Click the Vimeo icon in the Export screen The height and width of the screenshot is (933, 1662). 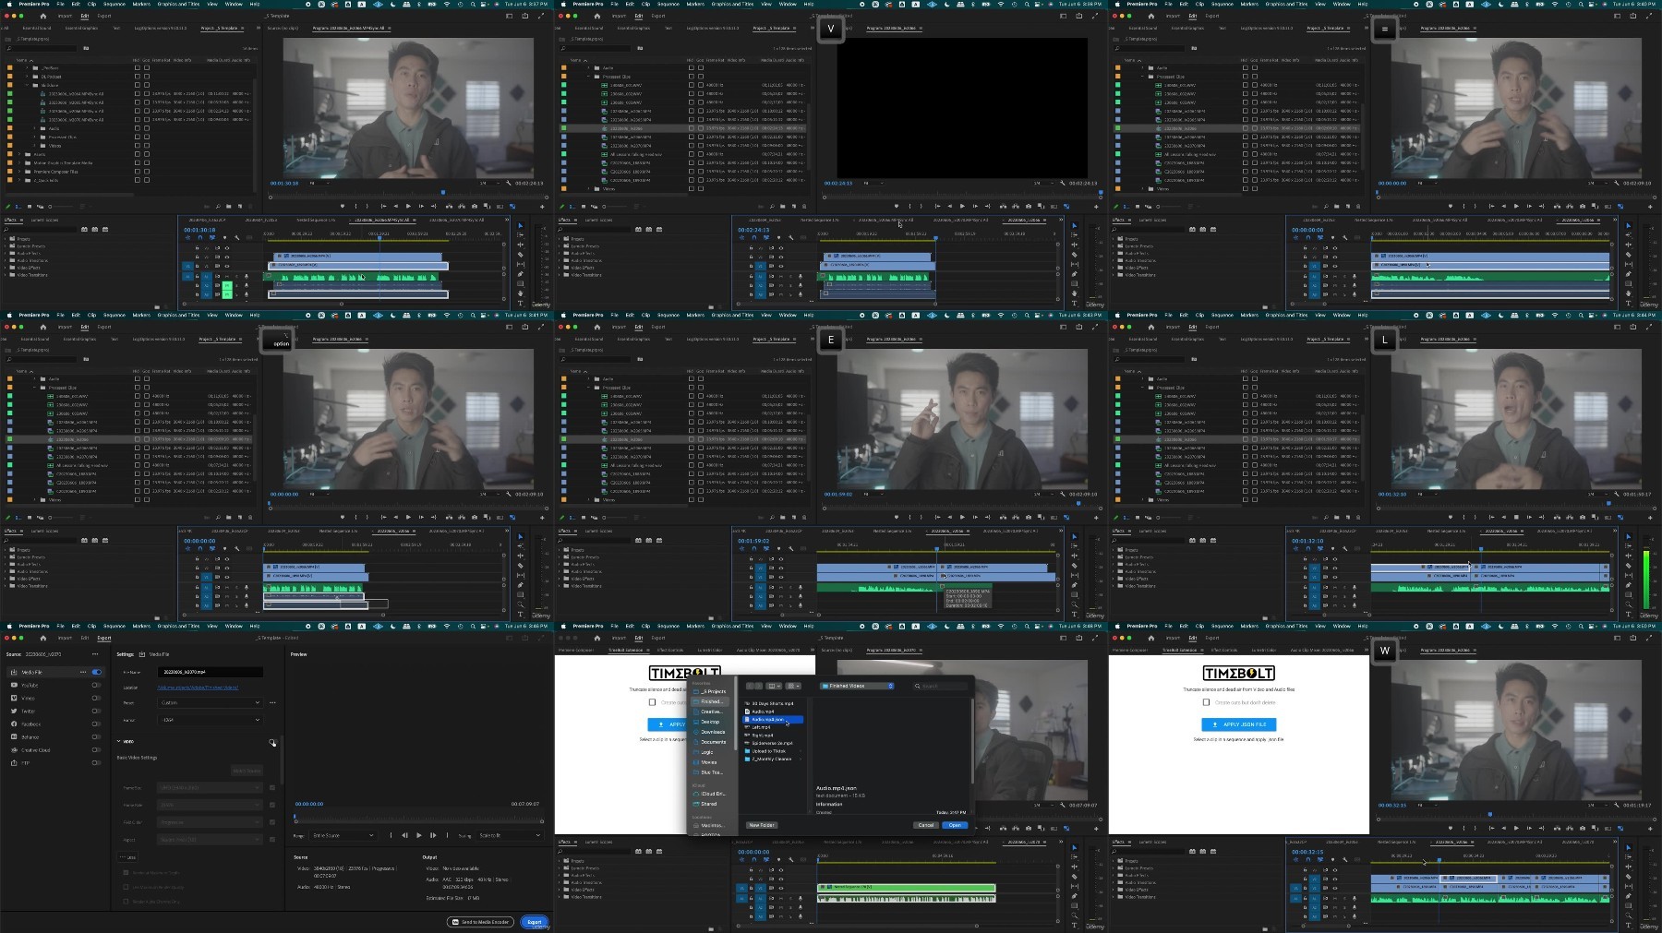14,698
